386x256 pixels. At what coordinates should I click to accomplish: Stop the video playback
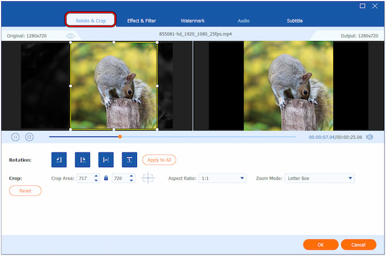tap(30, 137)
